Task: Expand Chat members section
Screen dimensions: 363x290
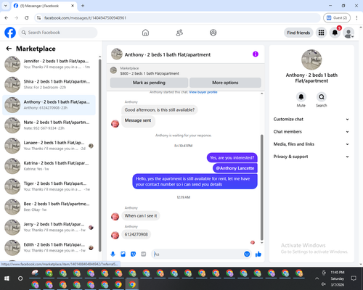Action: click(311, 132)
